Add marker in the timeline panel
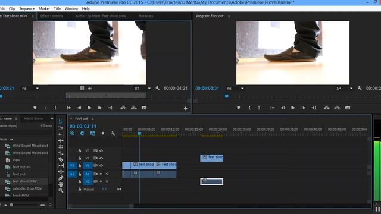381x214 pixels. point(103,133)
